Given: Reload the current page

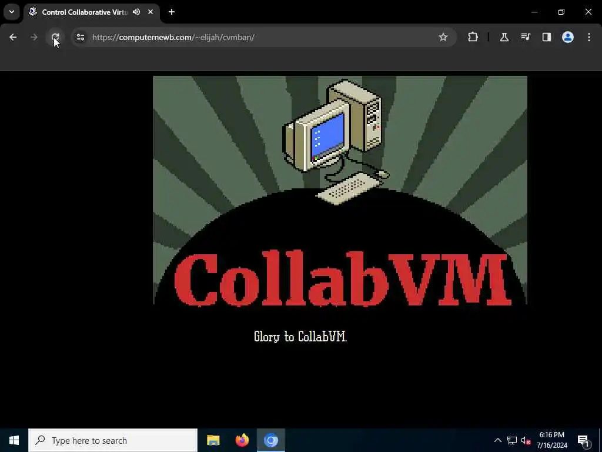Looking at the screenshot, I should click(55, 37).
